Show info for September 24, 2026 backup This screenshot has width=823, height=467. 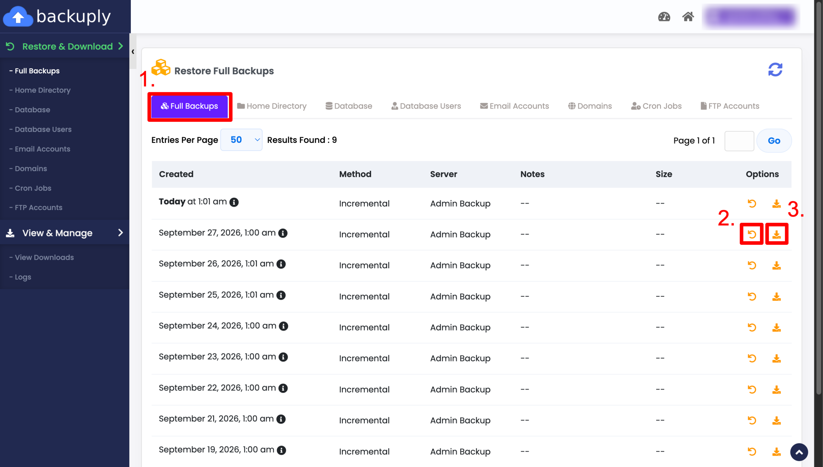[283, 326]
